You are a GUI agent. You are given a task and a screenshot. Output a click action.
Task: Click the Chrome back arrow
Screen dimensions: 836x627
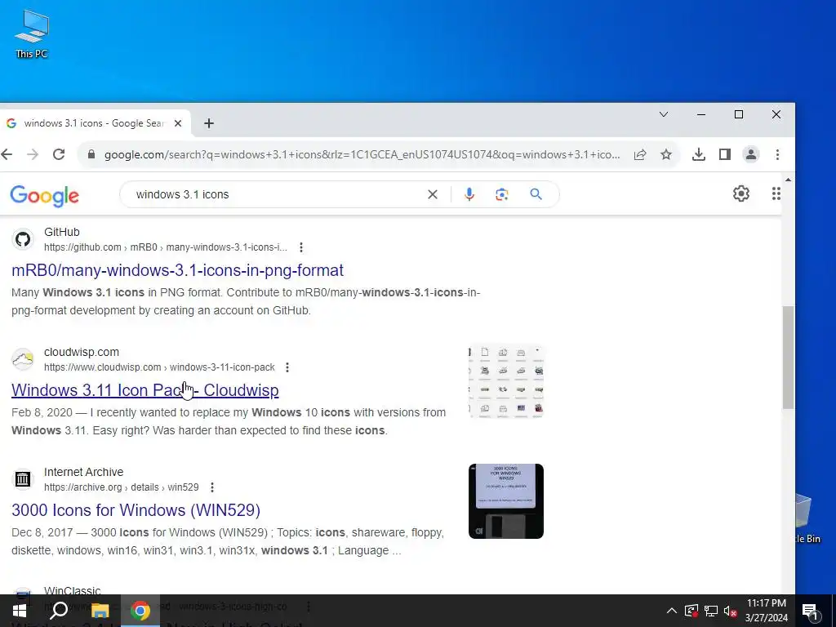(x=7, y=154)
